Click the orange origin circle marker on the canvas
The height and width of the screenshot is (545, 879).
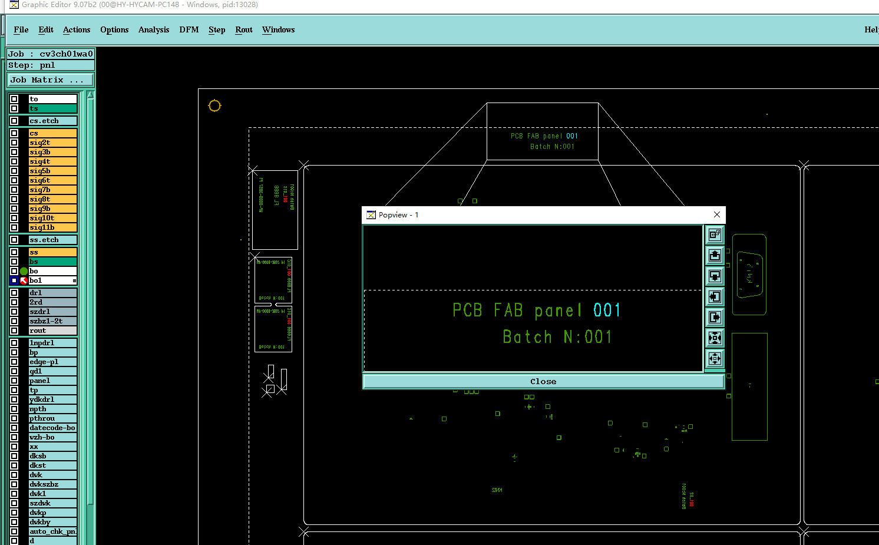point(214,105)
